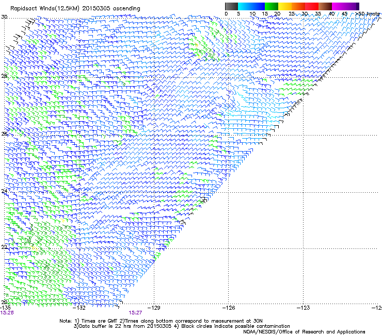This screenshot has height=335, width=382.
Task: Click the legend scale label '20'
Action: coord(277,14)
